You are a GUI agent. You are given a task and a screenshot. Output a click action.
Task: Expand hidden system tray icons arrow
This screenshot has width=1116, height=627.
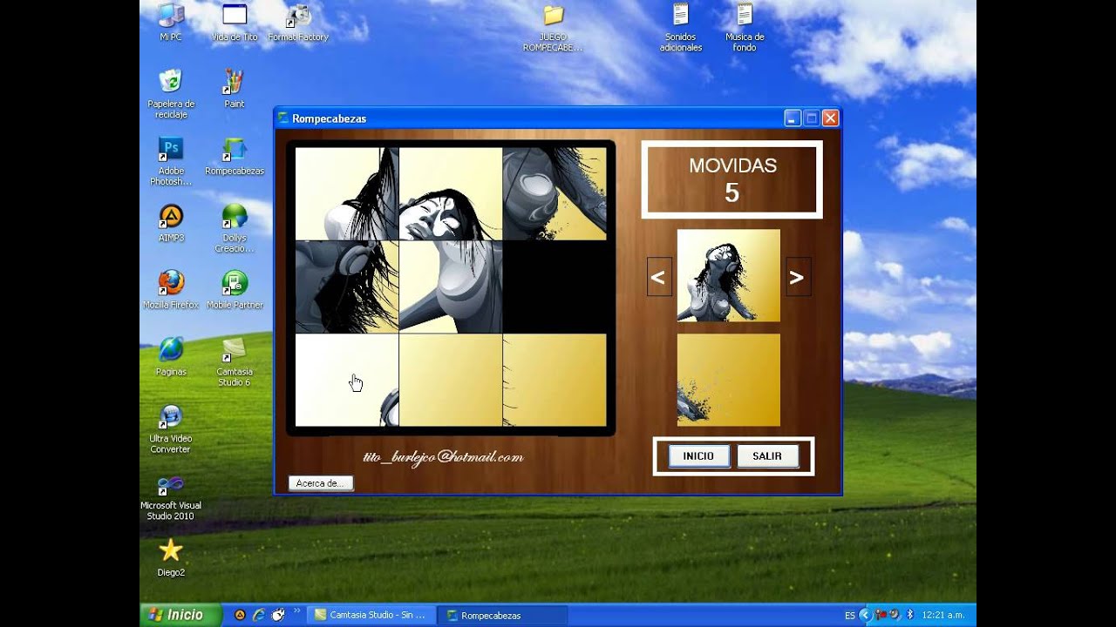point(866,615)
